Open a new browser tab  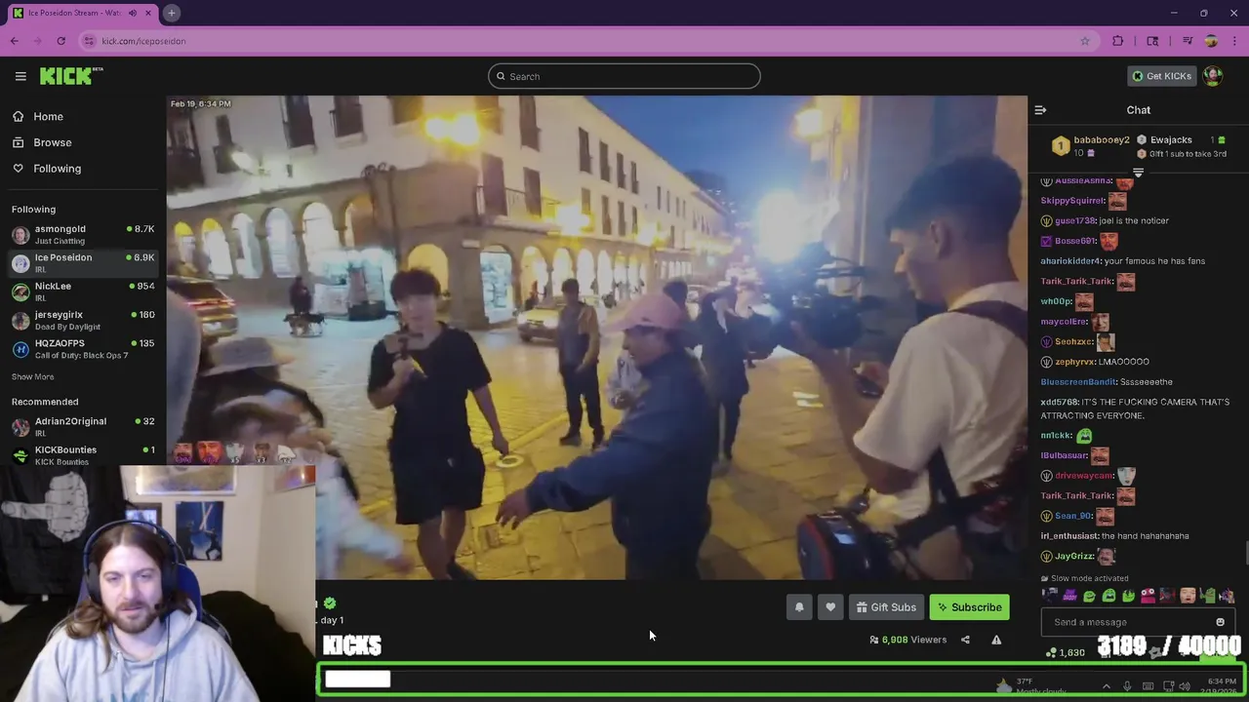[171, 13]
